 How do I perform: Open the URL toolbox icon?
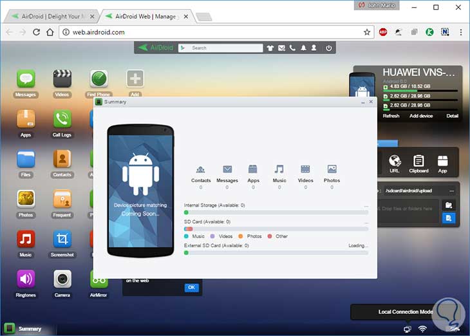pos(395,163)
